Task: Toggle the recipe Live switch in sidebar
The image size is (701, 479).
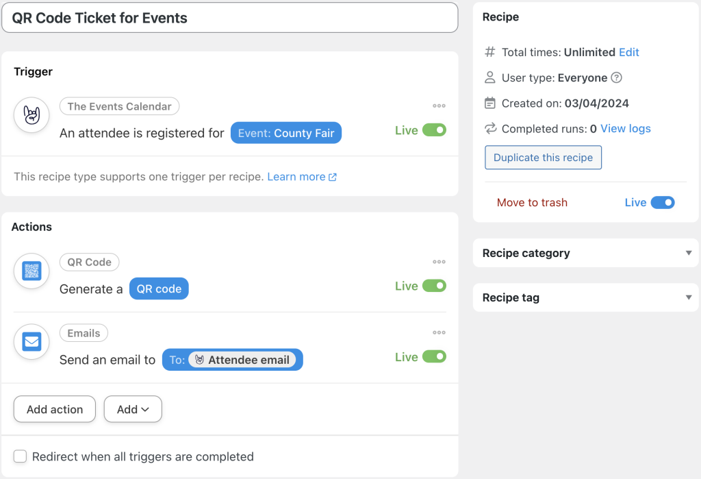Action: coord(662,202)
